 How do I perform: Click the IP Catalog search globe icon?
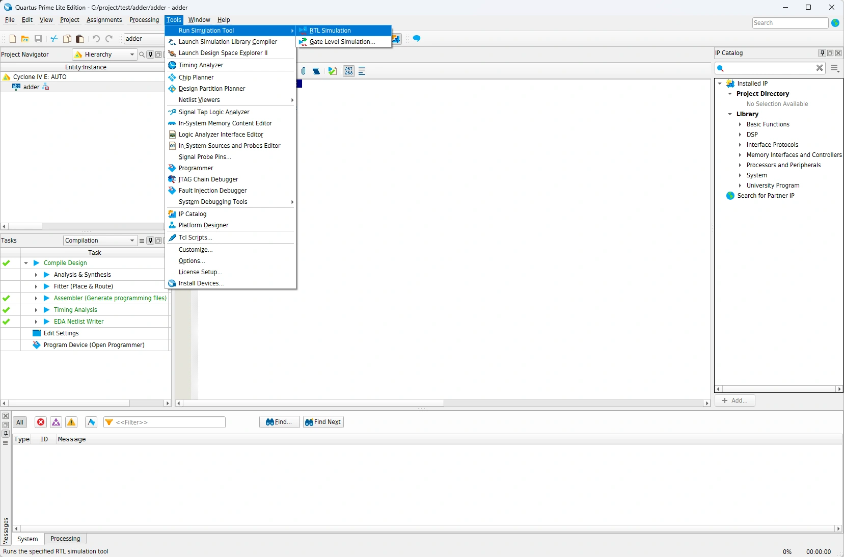730,196
